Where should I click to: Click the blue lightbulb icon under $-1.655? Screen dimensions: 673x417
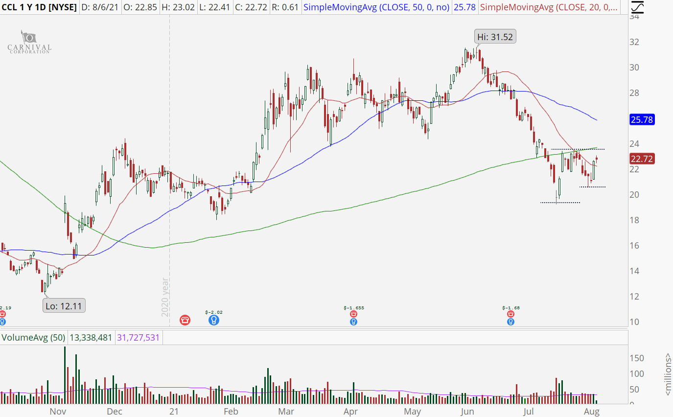tap(353, 322)
